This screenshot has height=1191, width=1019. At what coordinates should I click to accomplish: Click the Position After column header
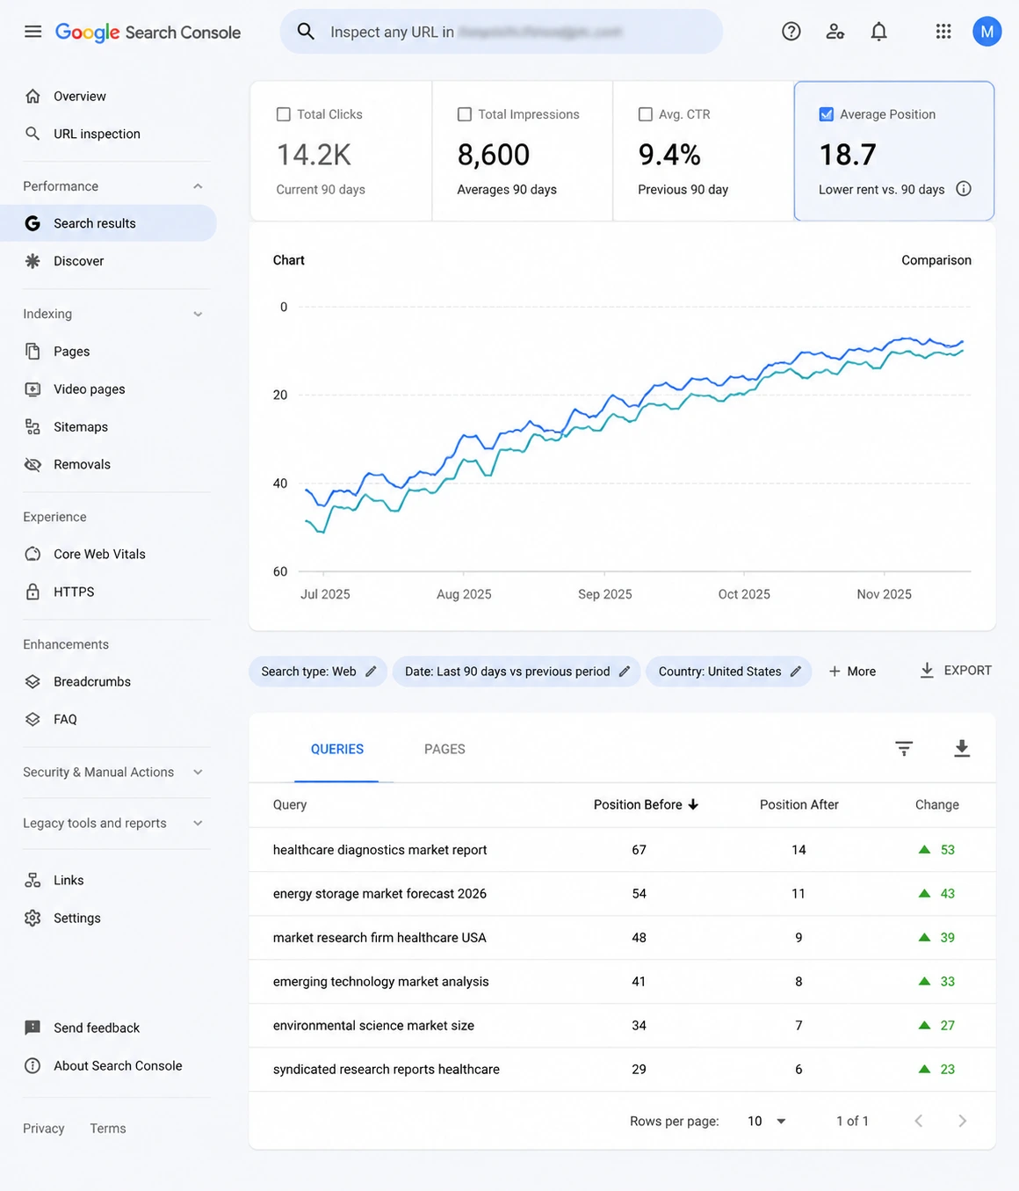799,805
